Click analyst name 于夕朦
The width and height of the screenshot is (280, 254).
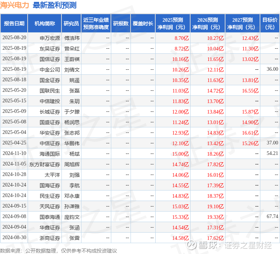pyautogui.click(x=72, y=112)
